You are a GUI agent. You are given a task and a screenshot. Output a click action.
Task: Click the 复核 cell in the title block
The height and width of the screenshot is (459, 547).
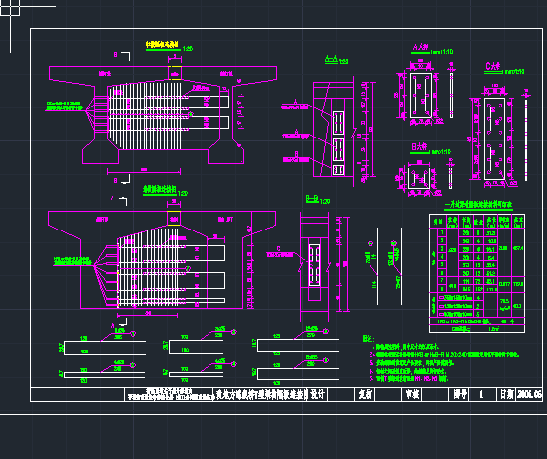(365, 394)
